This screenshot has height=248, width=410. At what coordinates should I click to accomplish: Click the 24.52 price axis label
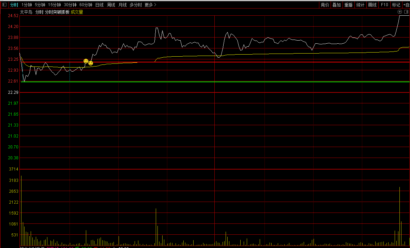(13, 16)
